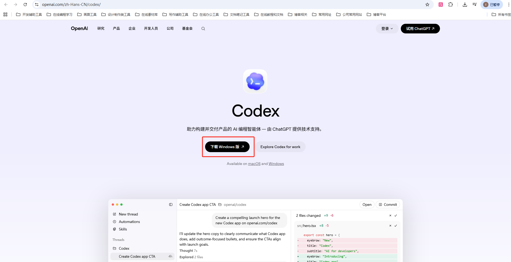Open Automations in the Codex sidebar
The height and width of the screenshot is (262, 511).
127,222
